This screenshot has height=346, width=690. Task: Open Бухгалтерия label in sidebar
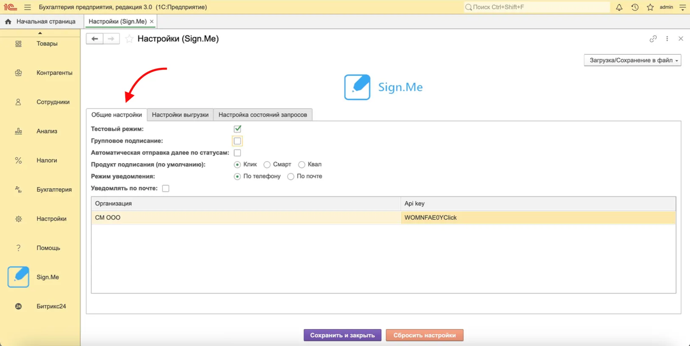[54, 190]
